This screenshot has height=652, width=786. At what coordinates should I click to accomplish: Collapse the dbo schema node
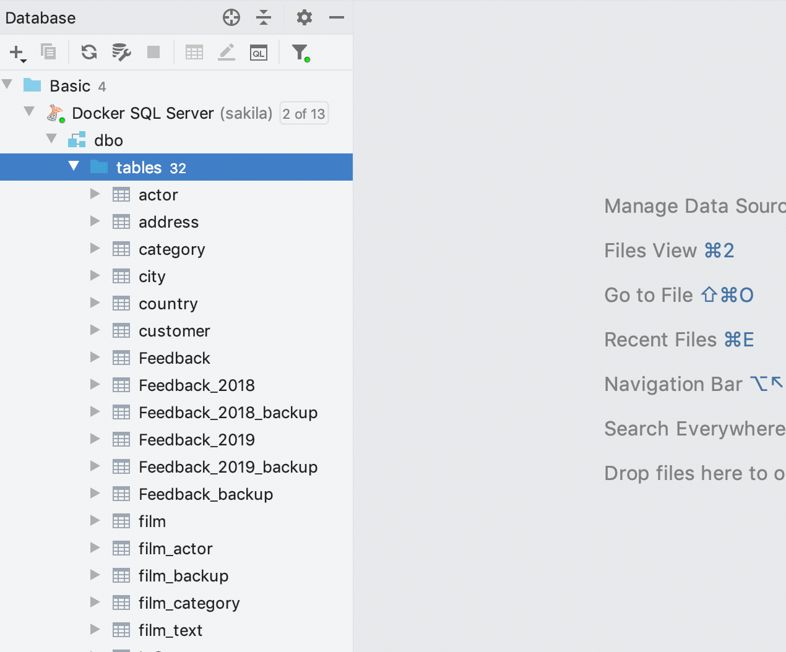pos(52,139)
